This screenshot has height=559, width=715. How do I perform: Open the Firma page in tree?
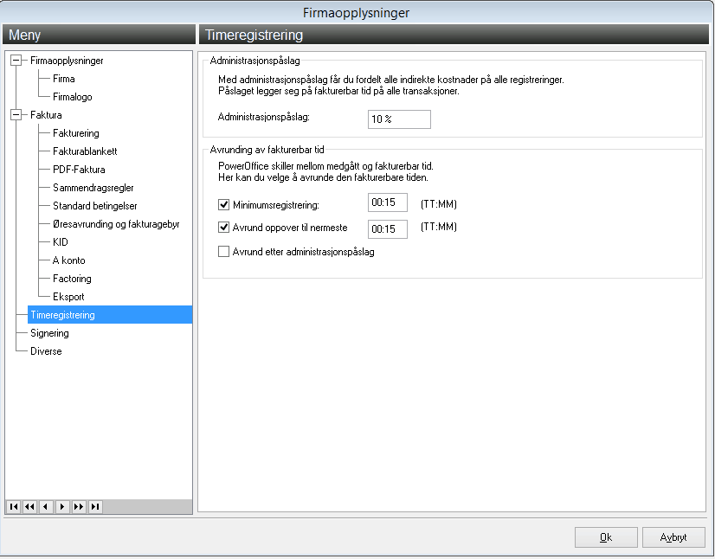pyautogui.click(x=64, y=79)
